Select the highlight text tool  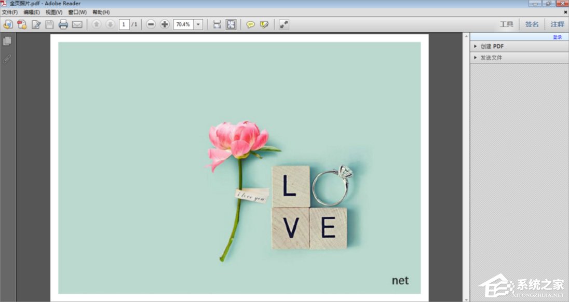264,24
